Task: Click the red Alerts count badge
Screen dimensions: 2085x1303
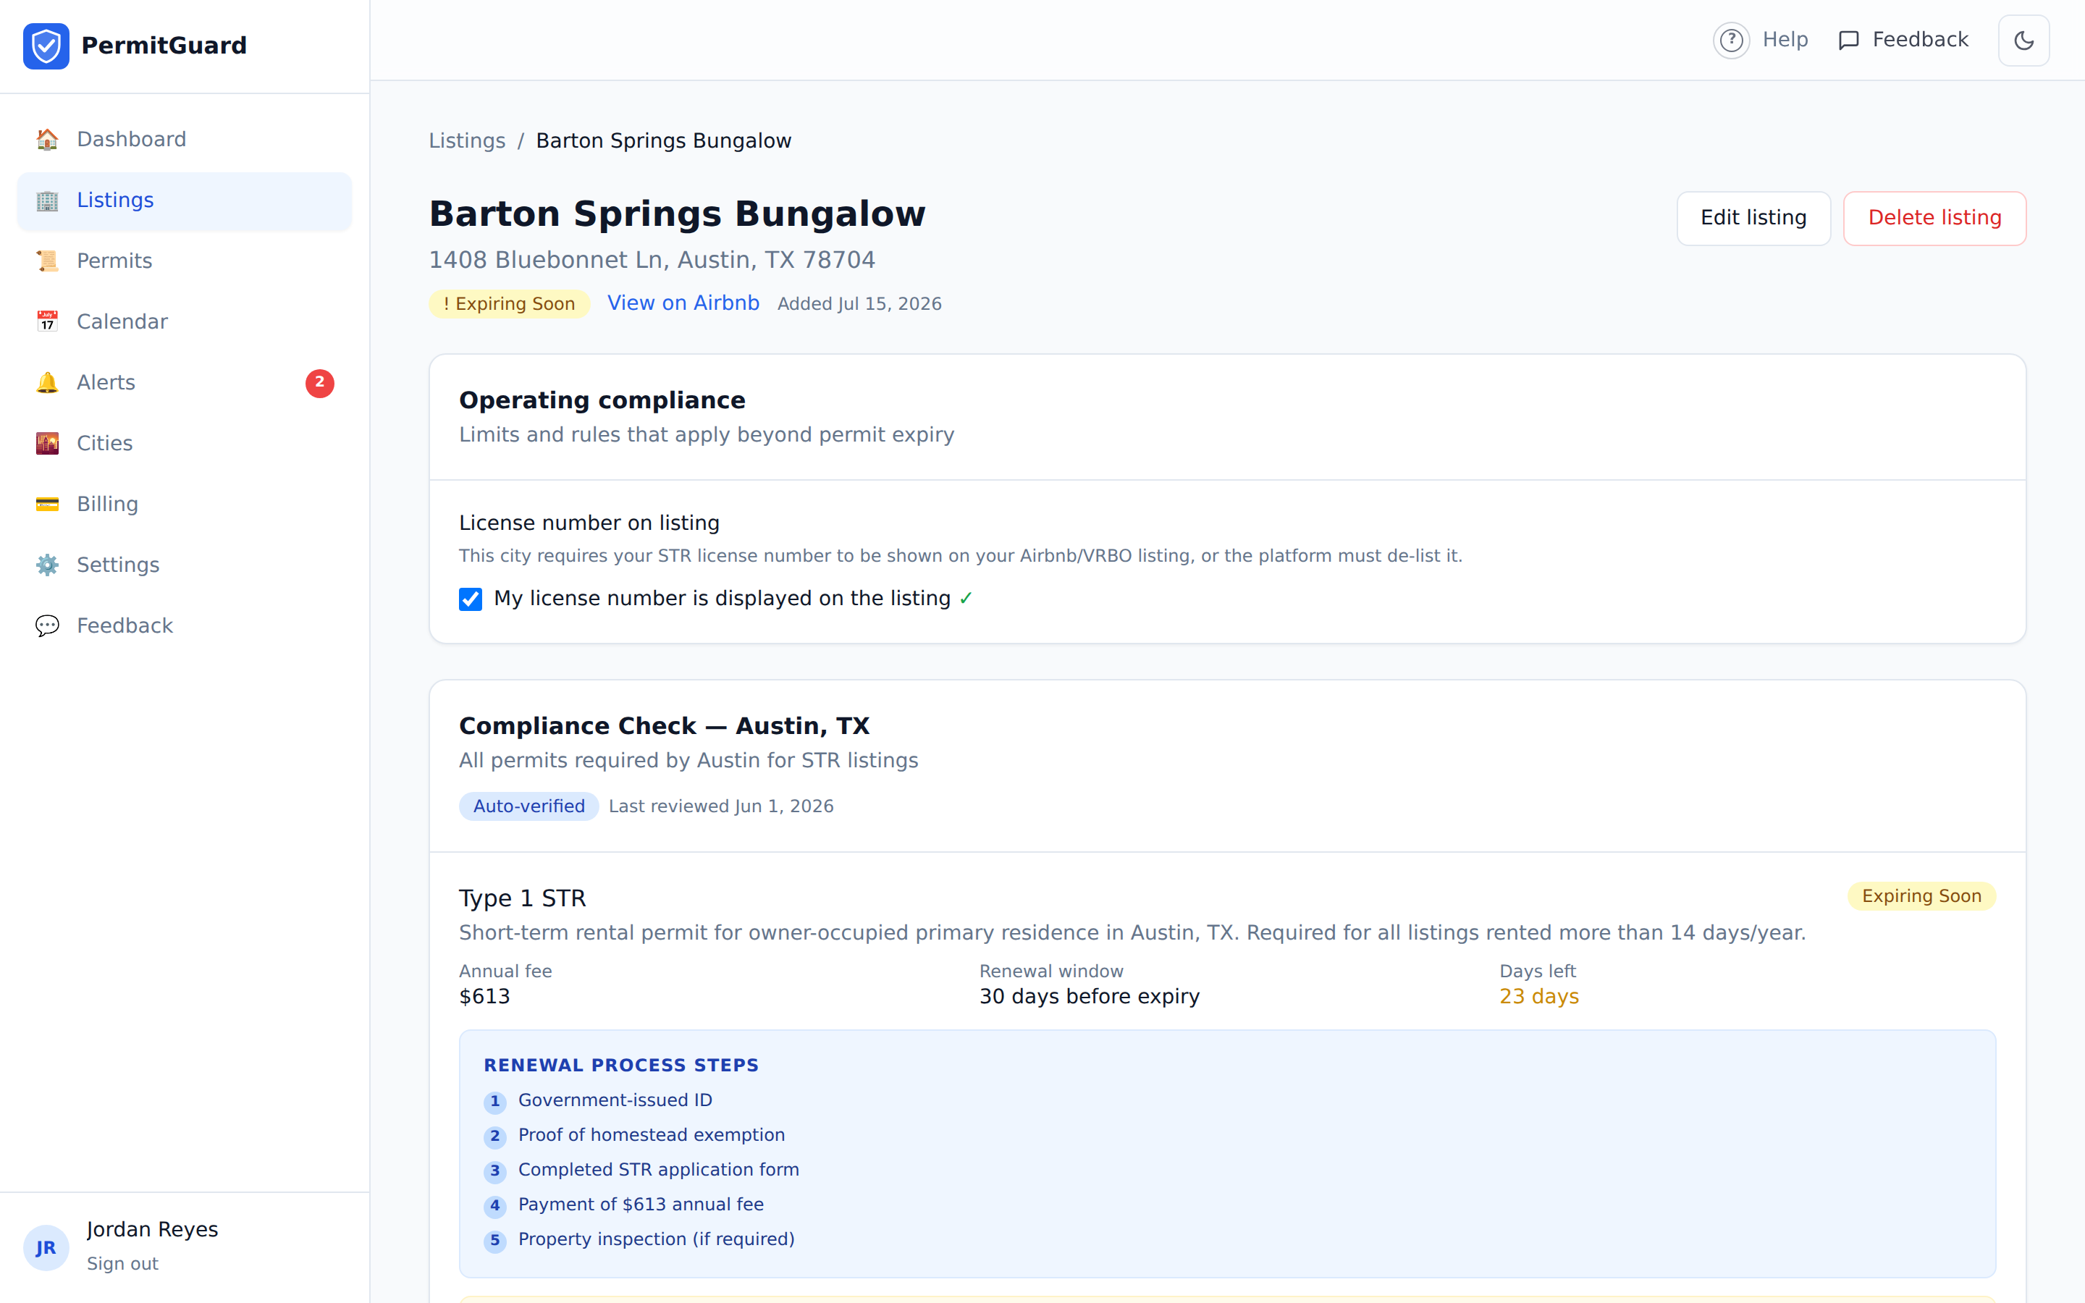Action: pyautogui.click(x=320, y=383)
